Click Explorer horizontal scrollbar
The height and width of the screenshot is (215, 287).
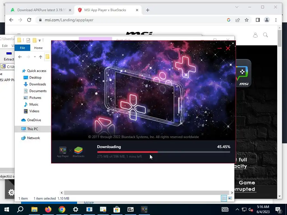point(147,193)
